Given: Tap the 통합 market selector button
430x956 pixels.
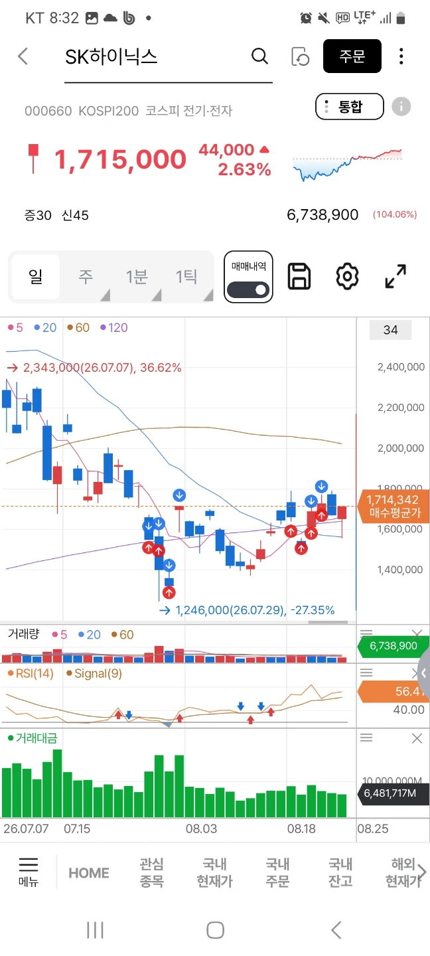Looking at the screenshot, I should pos(349,106).
